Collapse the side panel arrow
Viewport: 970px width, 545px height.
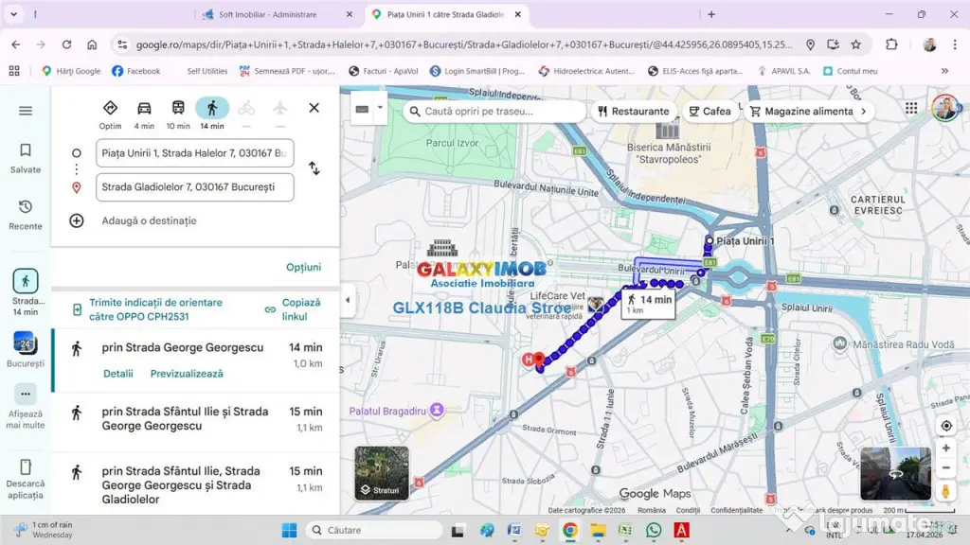[x=348, y=300]
